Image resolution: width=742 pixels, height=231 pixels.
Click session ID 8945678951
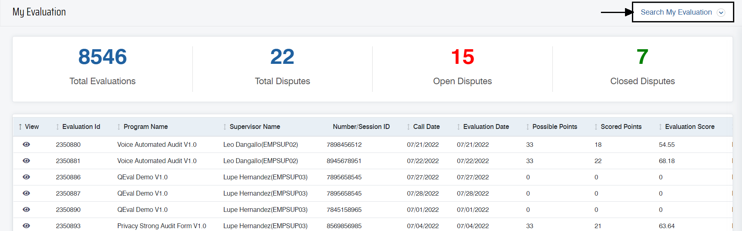click(x=344, y=161)
